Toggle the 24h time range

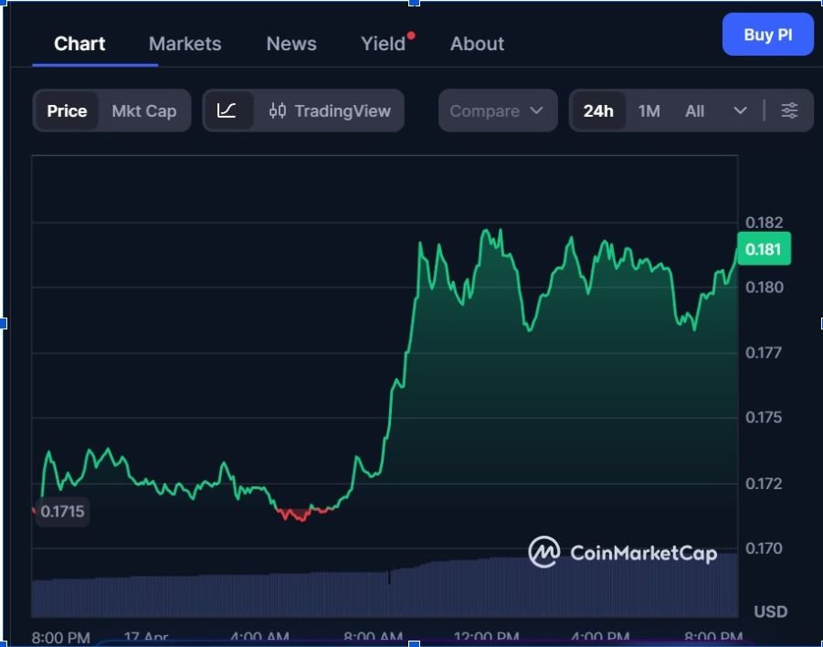click(x=598, y=110)
